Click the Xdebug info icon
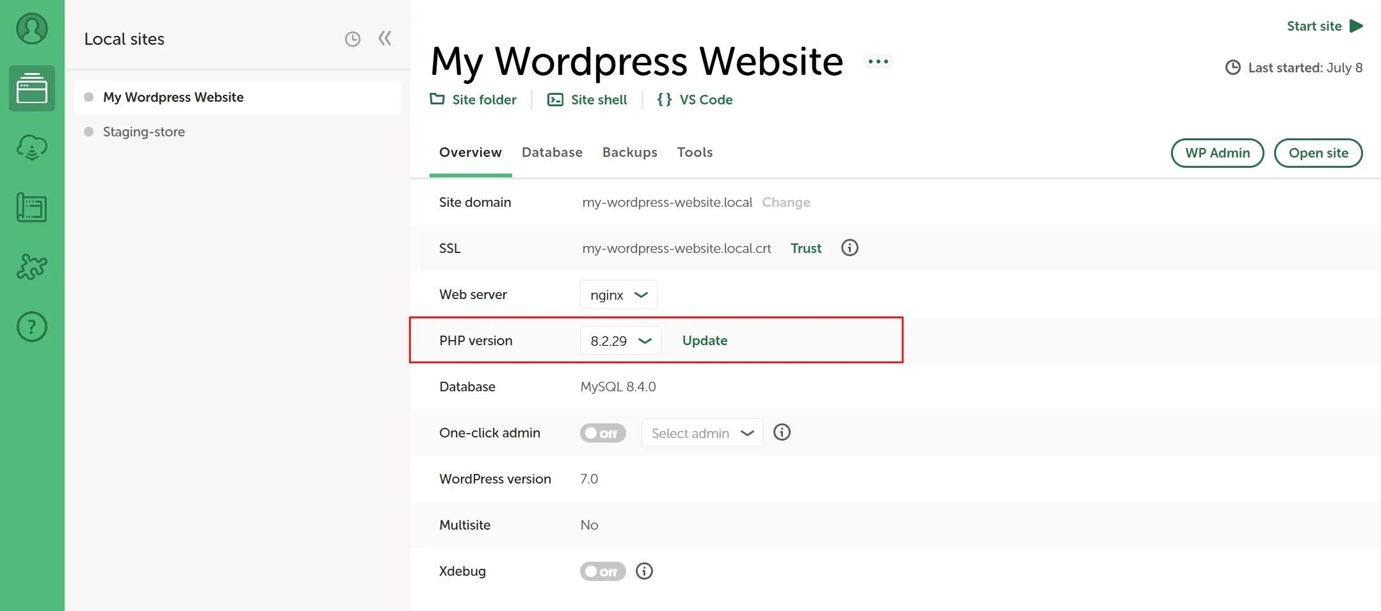 (x=644, y=571)
